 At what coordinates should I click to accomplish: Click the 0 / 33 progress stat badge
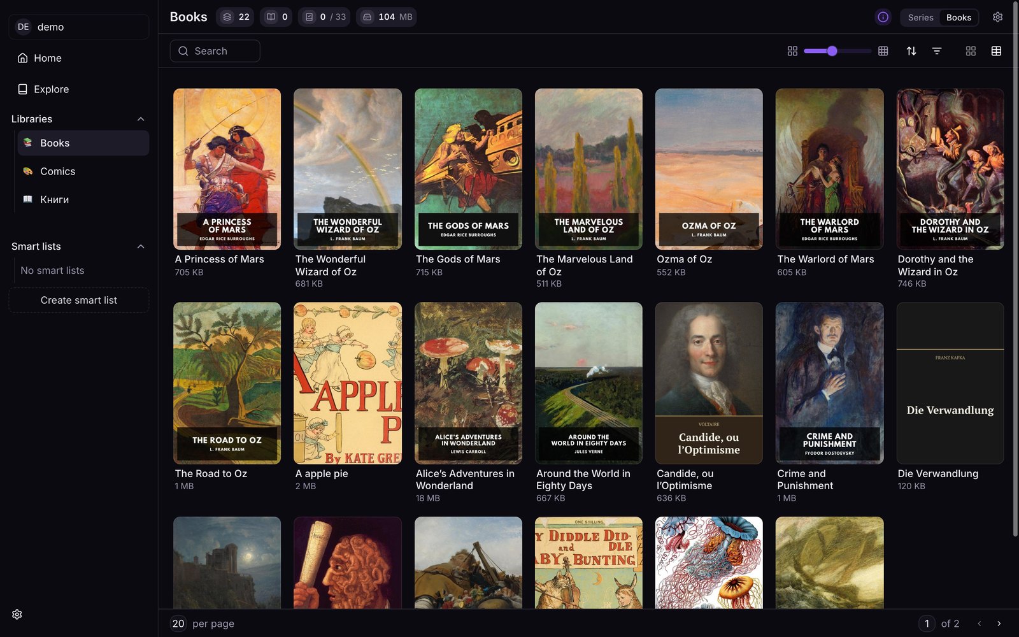pos(325,17)
